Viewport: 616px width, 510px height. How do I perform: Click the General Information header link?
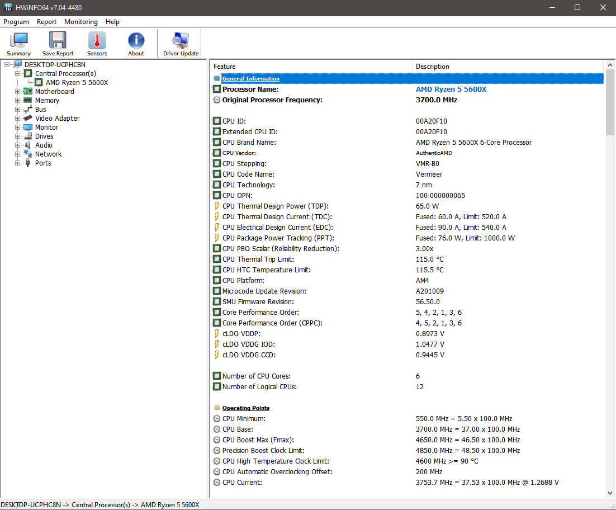(250, 79)
